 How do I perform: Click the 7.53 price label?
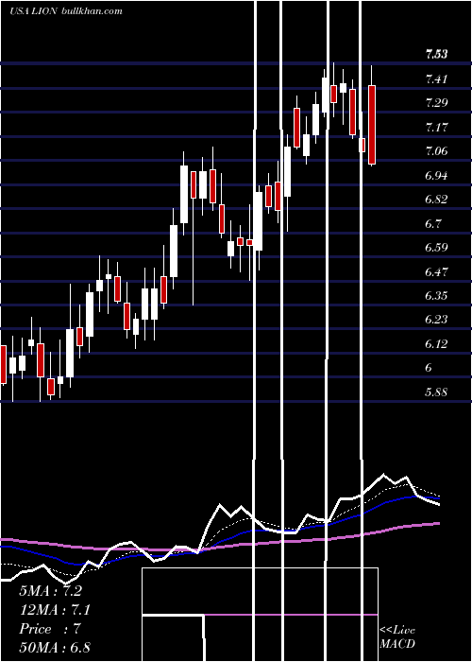[x=436, y=54]
